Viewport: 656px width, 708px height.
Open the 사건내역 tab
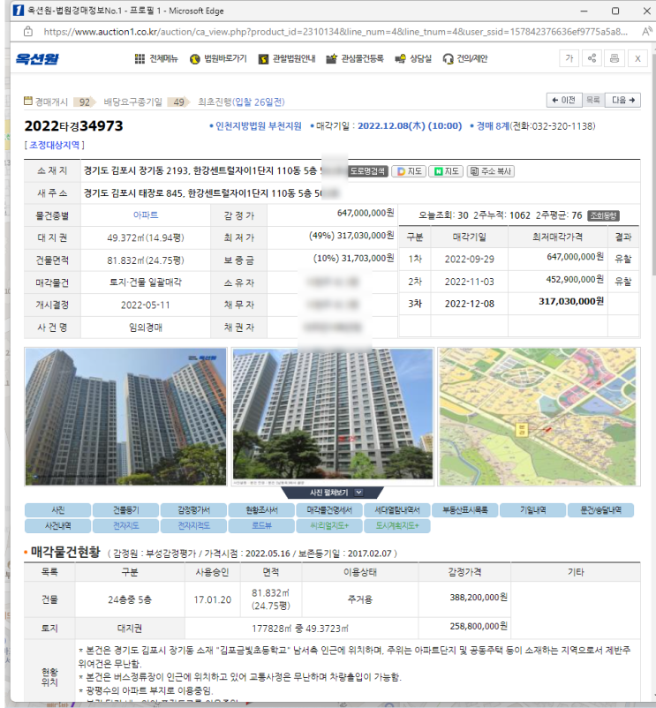tap(57, 525)
